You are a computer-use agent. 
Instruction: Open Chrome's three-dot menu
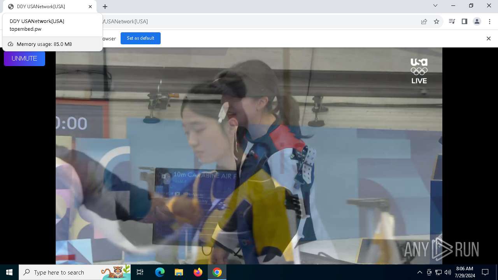click(x=489, y=21)
